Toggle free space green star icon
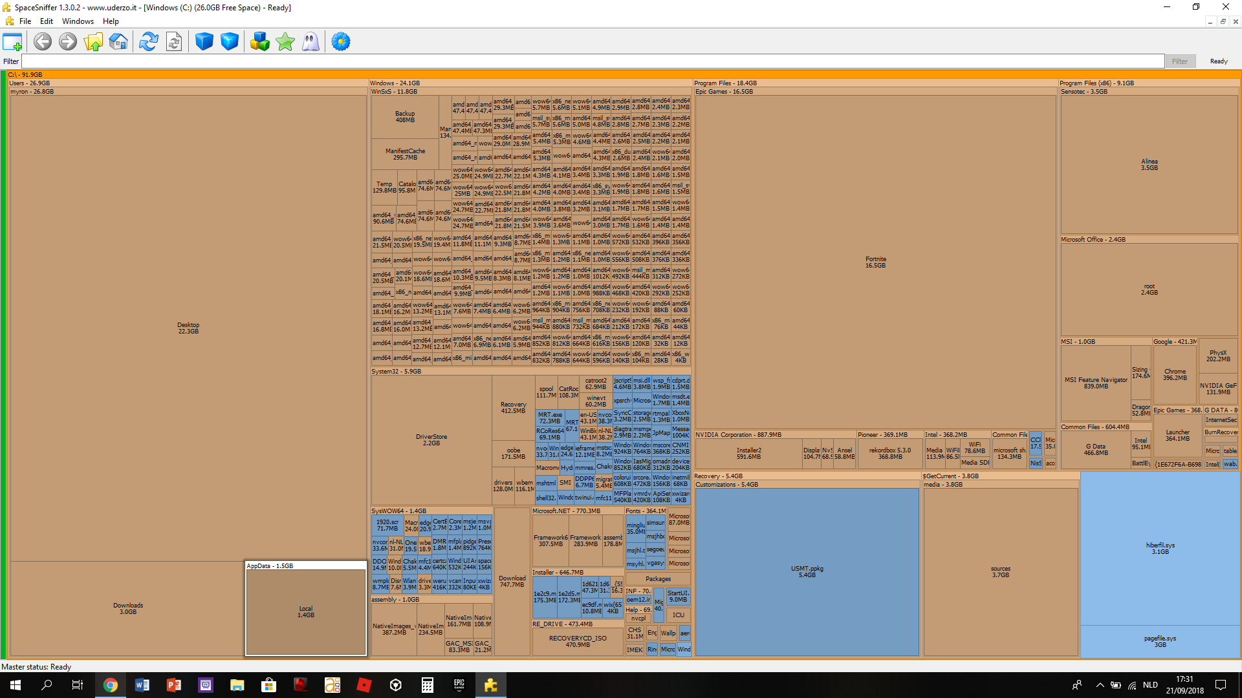The image size is (1242, 698). (285, 42)
